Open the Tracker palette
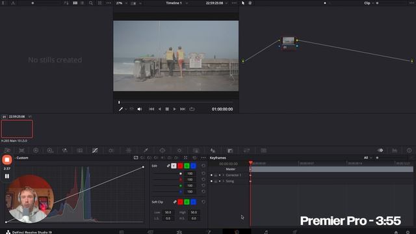The image size is (416, 234). click(x=179, y=150)
